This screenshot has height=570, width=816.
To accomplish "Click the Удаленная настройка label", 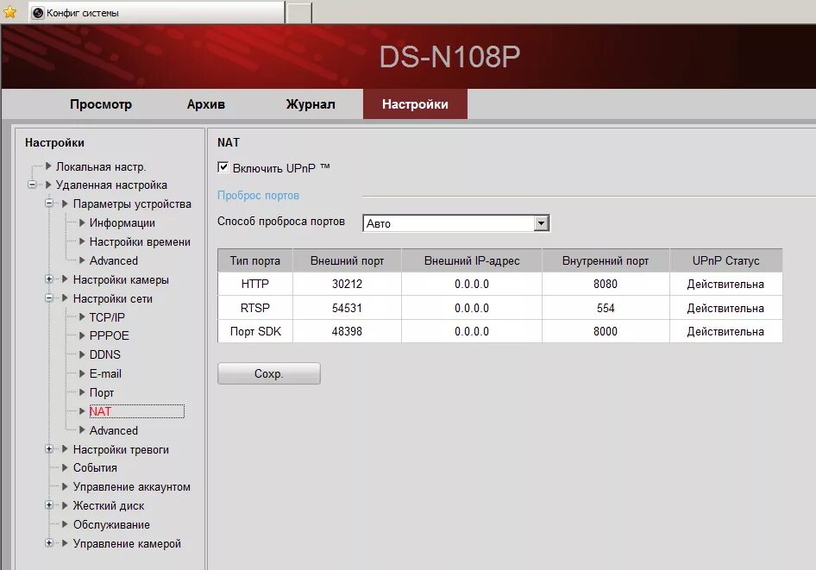I will pyautogui.click(x=111, y=185).
